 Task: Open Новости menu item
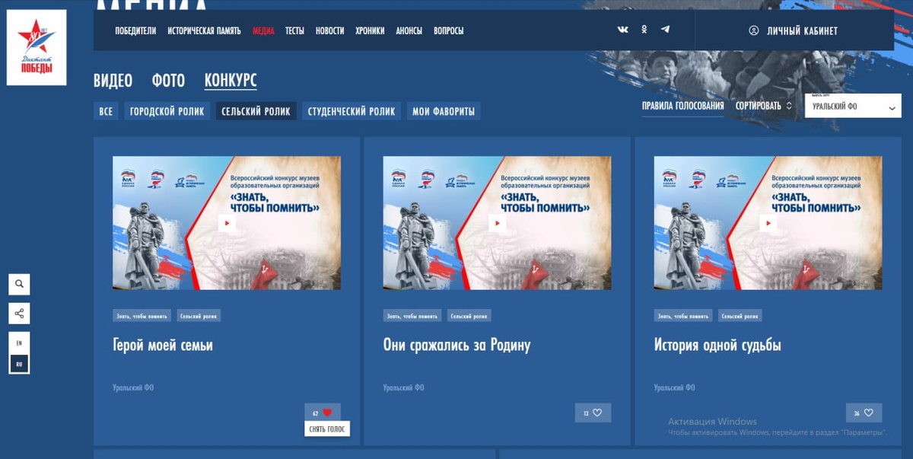click(329, 30)
